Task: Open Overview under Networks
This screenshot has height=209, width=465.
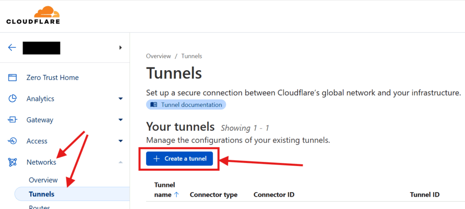Action: (43, 180)
